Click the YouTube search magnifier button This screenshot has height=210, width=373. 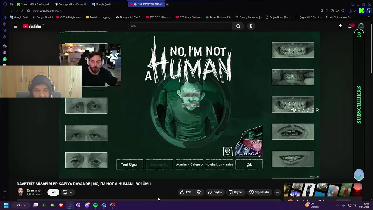pos(238,26)
